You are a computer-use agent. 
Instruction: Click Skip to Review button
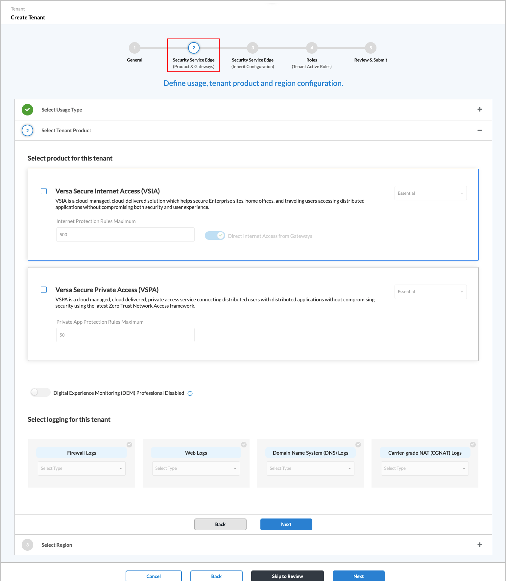(x=287, y=576)
